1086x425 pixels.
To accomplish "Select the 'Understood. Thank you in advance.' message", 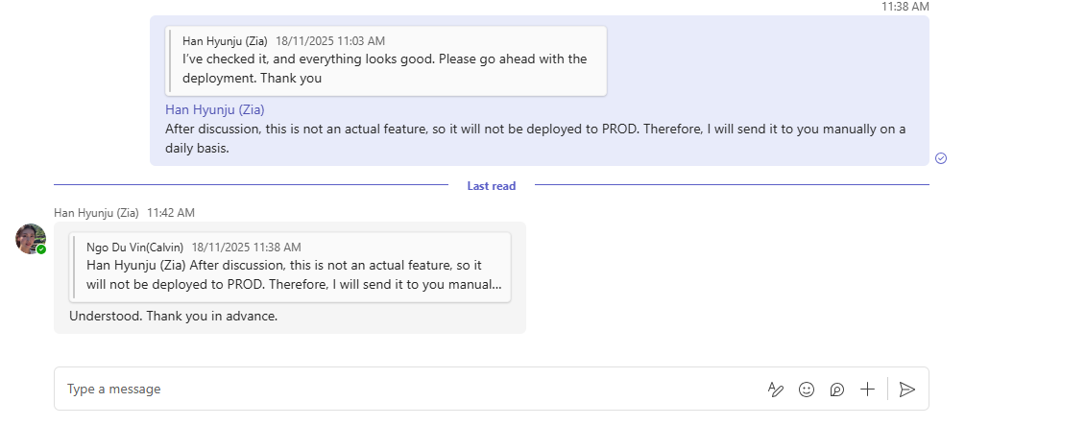I will pos(174,316).
